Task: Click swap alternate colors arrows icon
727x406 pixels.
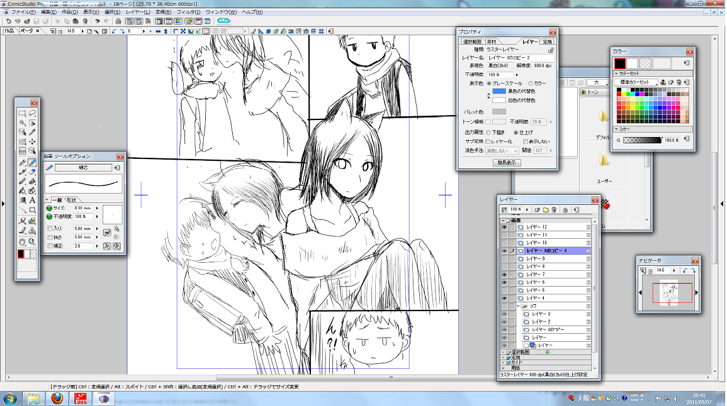Action: pos(488,96)
